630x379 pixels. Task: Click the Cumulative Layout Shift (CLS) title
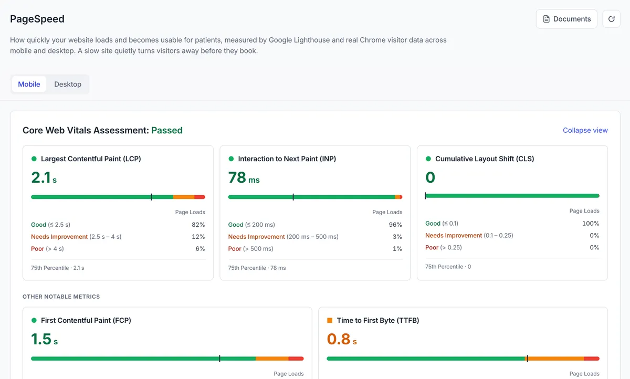485,159
